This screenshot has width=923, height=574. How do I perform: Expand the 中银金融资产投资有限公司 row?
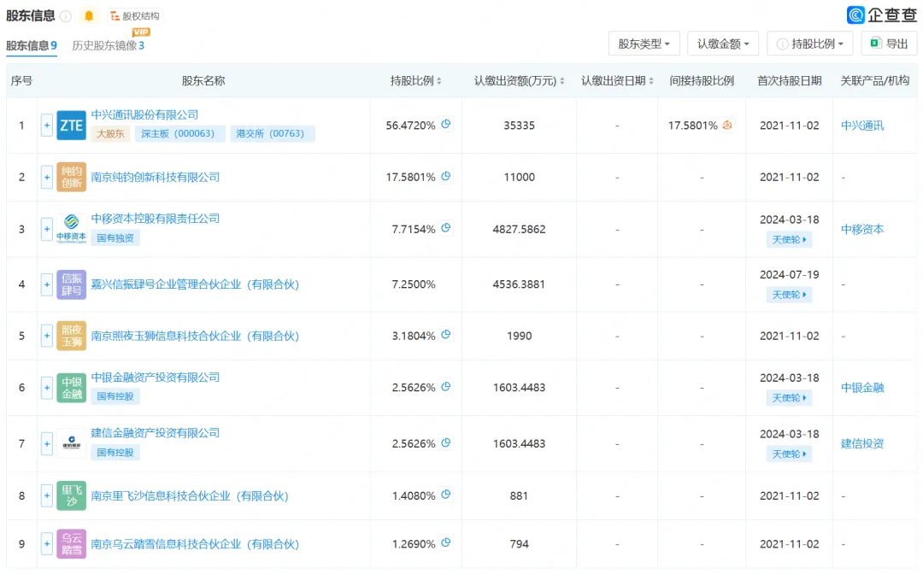click(x=47, y=388)
